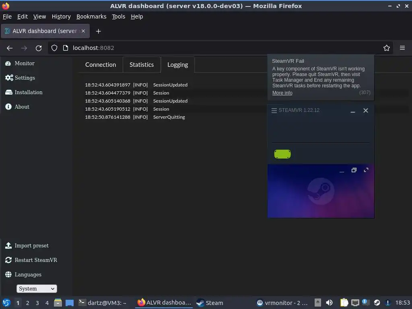Open the Monitor page in sidebar
The image size is (412, 309).
(20, 63)
